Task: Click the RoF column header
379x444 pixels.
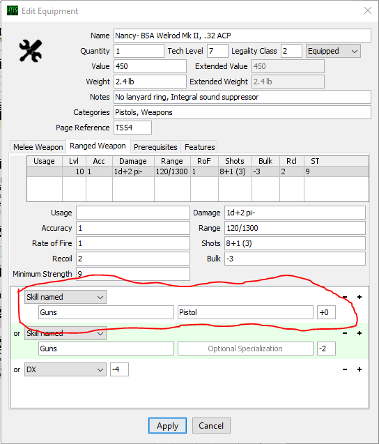Action: tap(204, 161)
